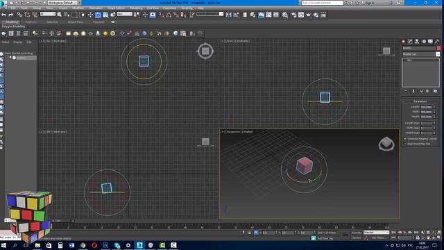Toggle the Selection Lock in status bar

[250, 233]
